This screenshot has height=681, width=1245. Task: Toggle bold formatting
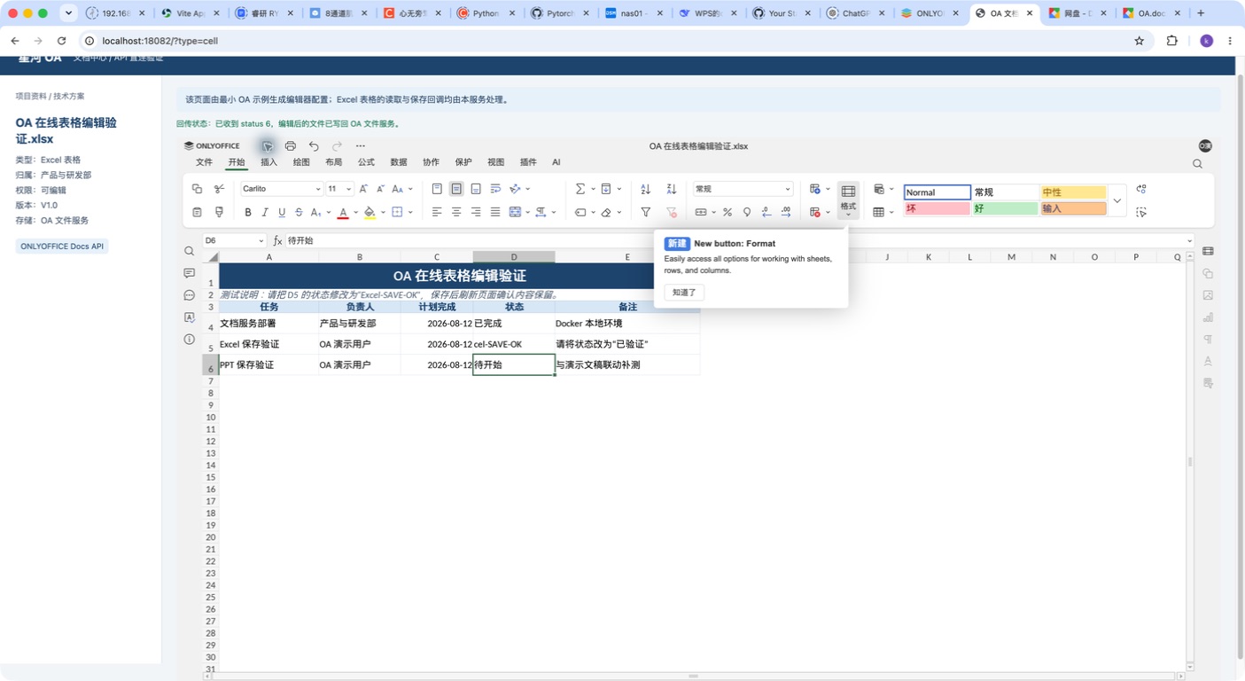(248, 212)
